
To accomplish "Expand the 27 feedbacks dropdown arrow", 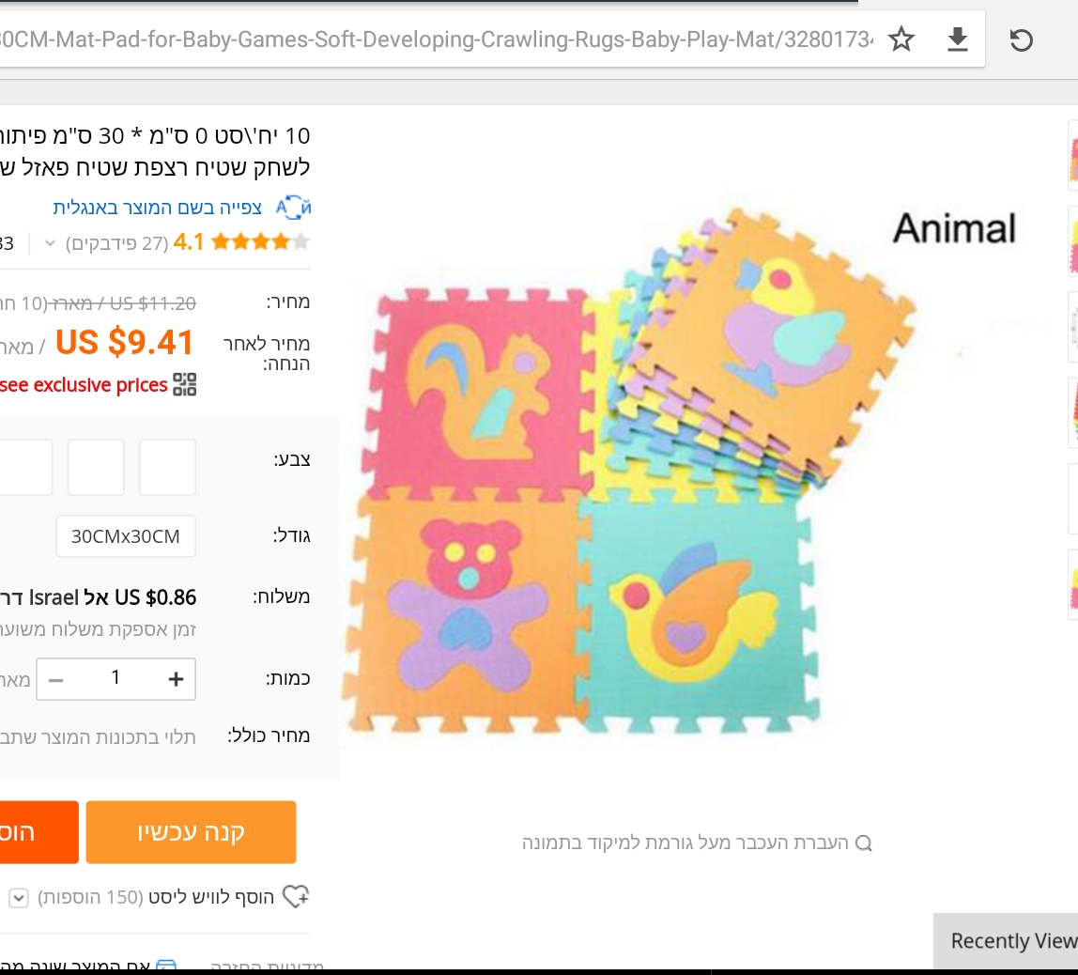I will click(50, 244).
